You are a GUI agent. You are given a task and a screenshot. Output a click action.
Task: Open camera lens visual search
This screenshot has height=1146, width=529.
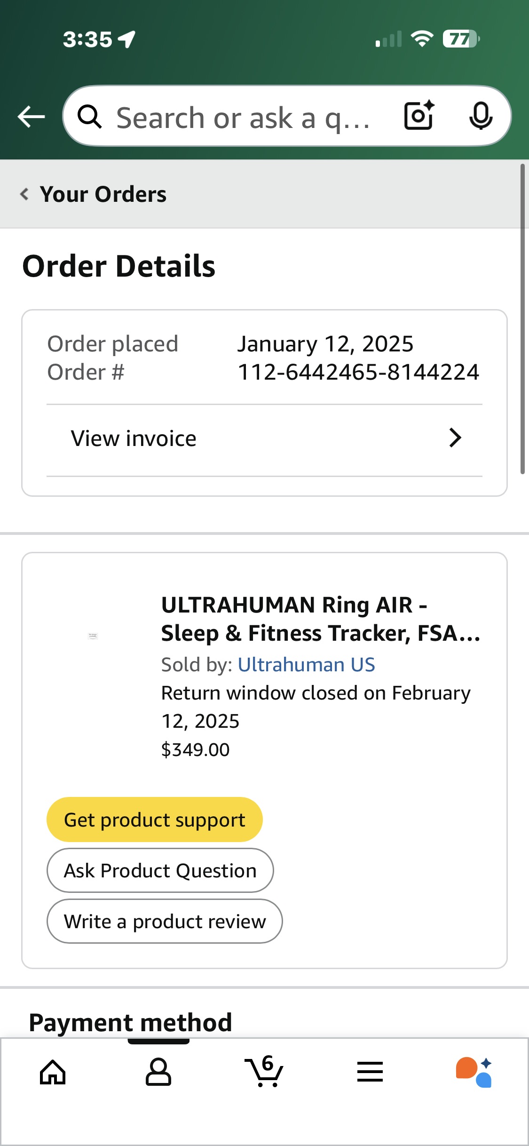419,116
